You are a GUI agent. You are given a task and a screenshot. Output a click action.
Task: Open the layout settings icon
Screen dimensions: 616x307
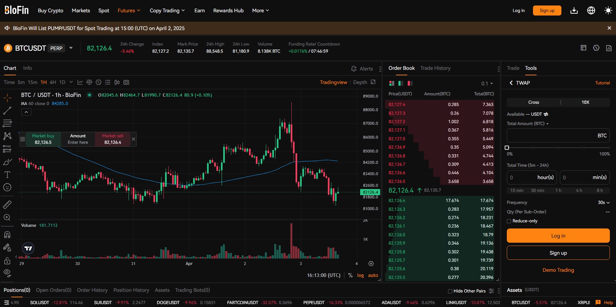[x=583, y=48]
